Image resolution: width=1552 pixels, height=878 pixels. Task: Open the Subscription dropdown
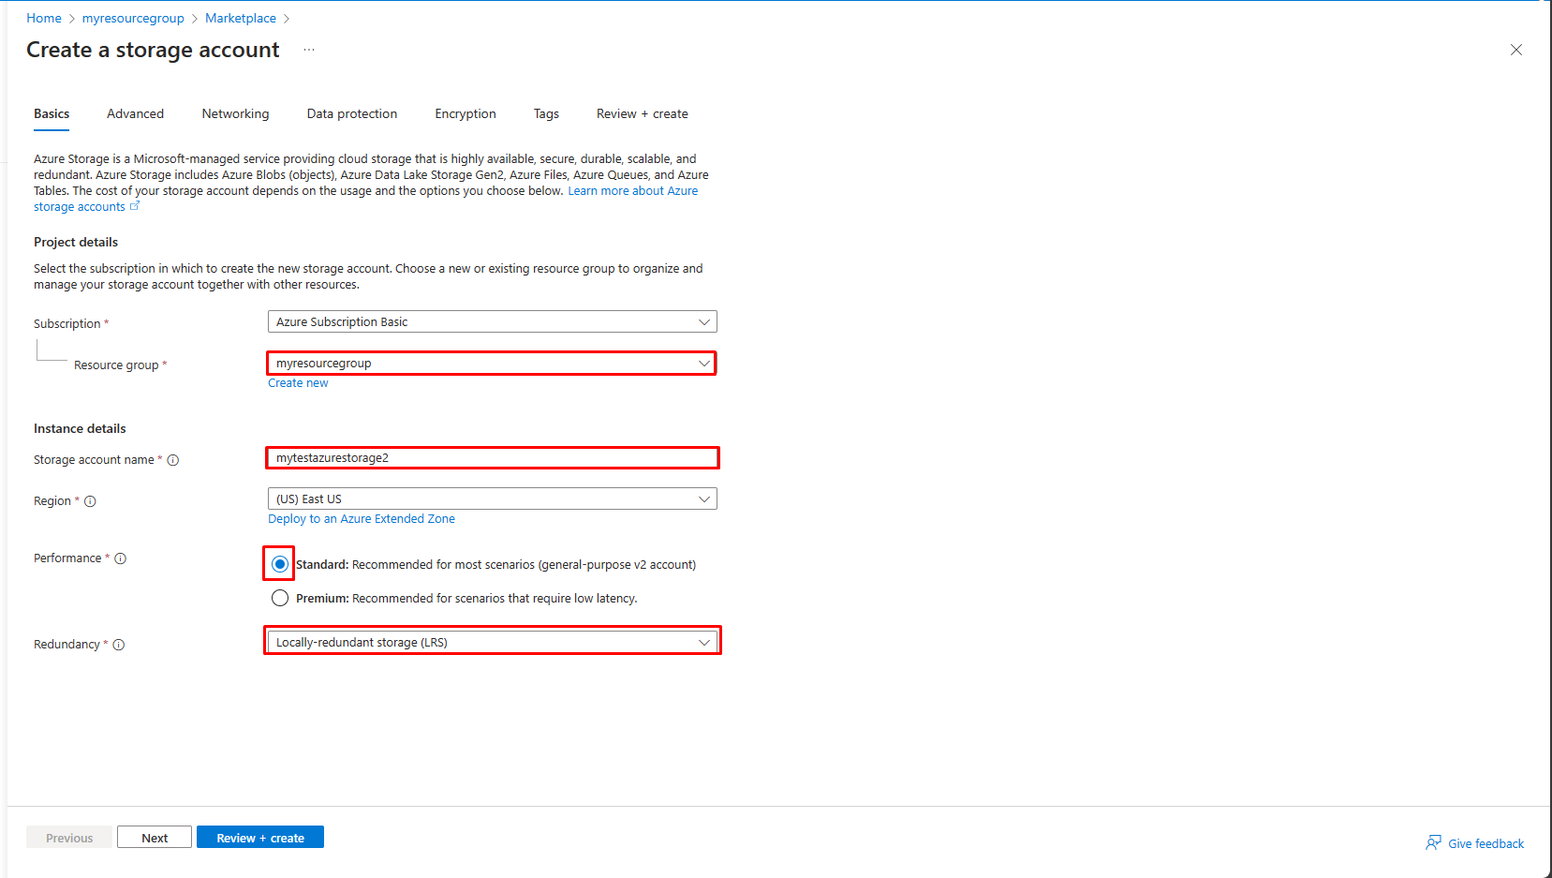[492, 322]
